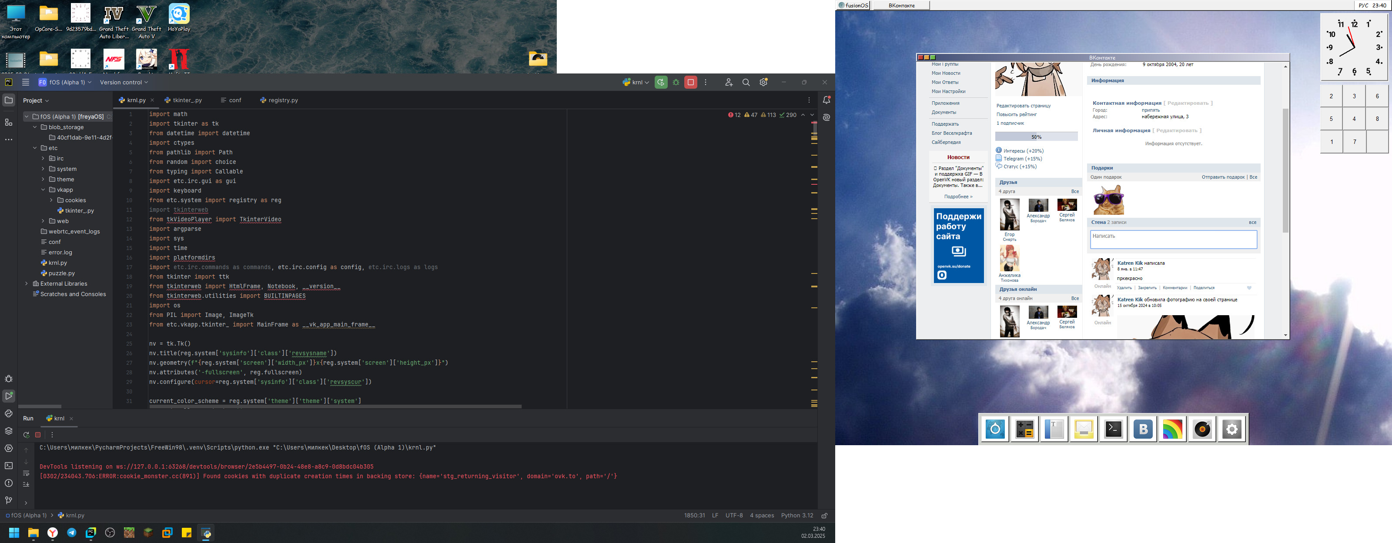Open the IDE notifications bell

826,100
